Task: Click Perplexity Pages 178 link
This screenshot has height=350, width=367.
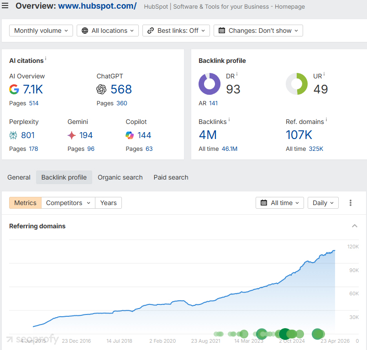Action: point(33,149)
